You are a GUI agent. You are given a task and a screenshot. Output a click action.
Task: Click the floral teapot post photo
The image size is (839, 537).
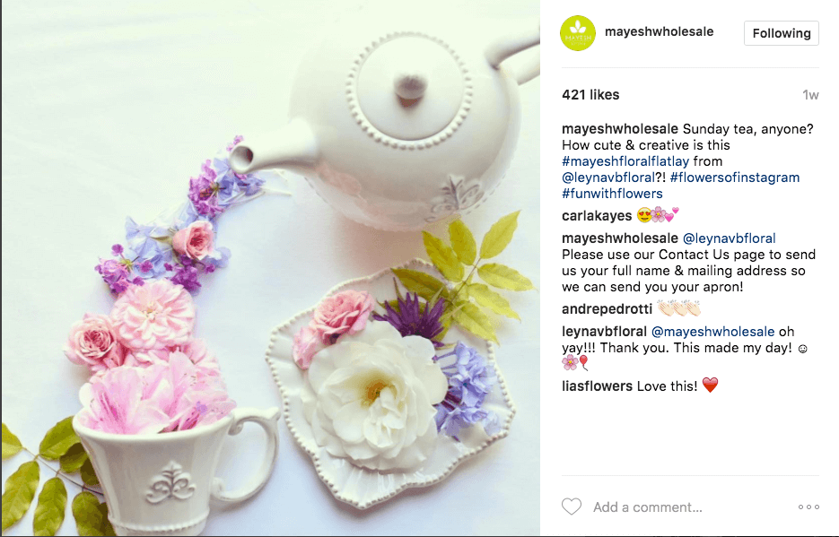[271, 268]
